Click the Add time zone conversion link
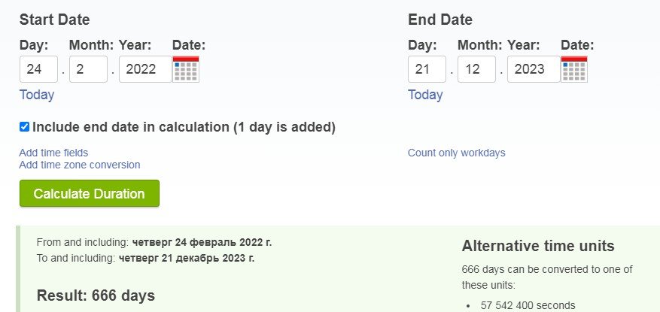Viewport: 660px width, 312px height. coord(80,165)
